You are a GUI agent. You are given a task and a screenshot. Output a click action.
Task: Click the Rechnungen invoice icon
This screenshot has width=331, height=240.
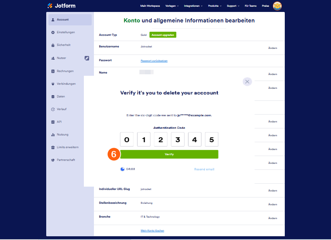53,71
